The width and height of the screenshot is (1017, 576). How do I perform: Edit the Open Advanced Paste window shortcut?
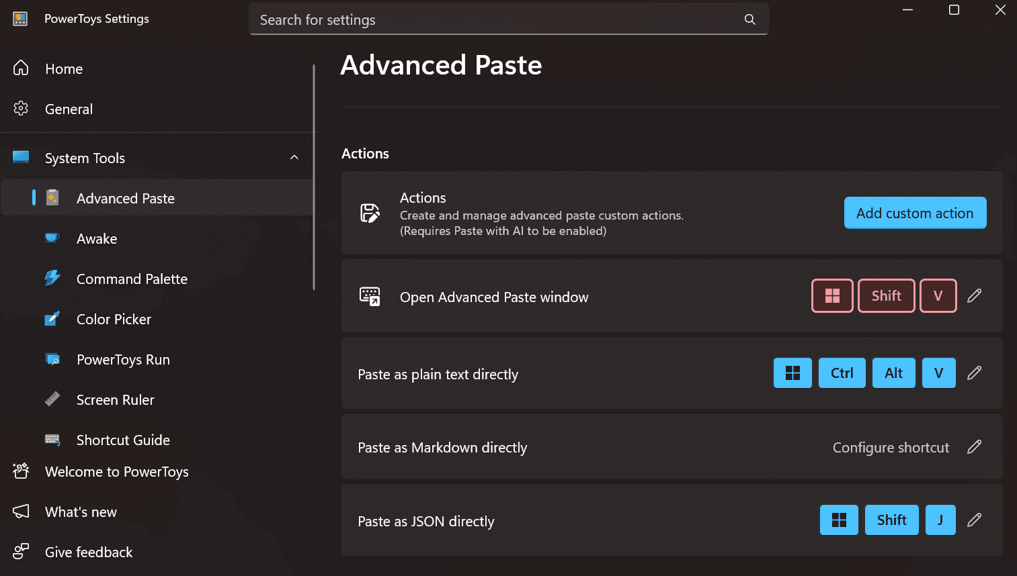tap(974, 296)
